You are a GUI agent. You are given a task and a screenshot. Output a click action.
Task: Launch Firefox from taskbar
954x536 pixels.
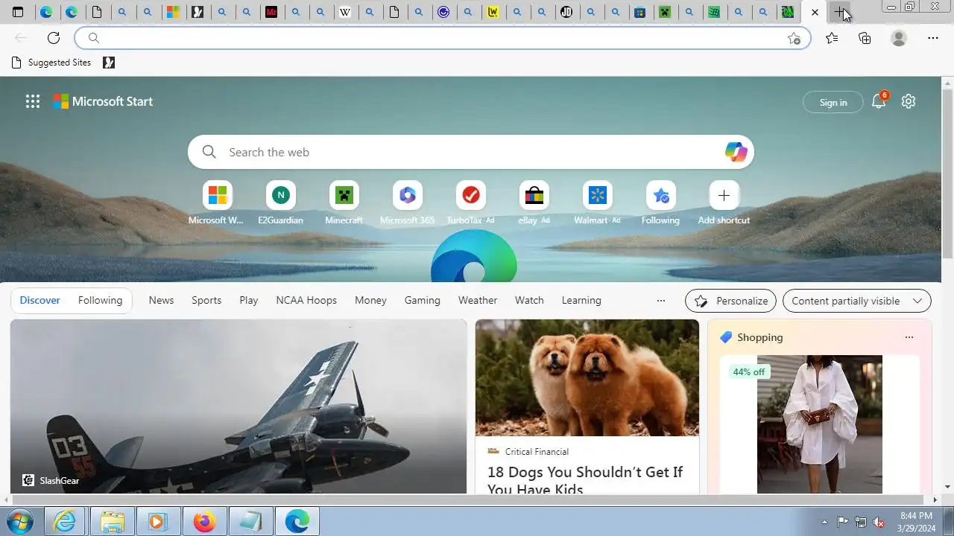(x=204, y=522)
